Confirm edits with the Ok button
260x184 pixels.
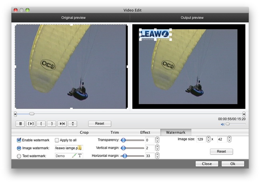233,164
